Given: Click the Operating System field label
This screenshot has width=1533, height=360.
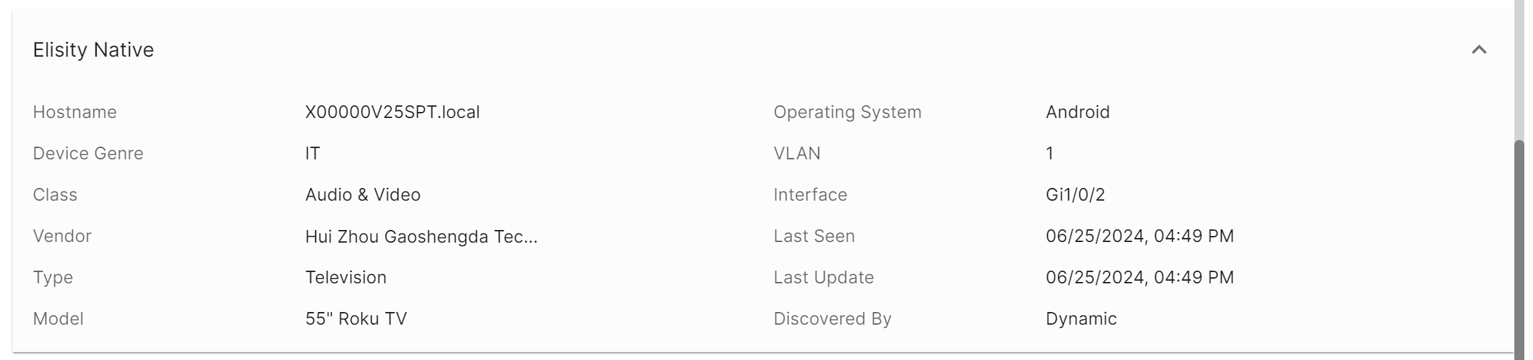Looking at the screenshot, I should pos(847,112).
